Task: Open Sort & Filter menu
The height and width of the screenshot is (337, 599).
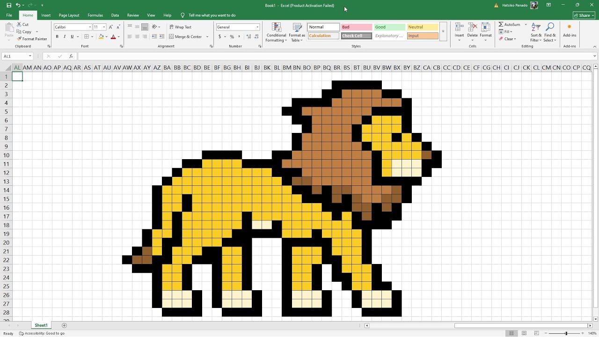Action: pyautogui.click(x=536, y=32)
